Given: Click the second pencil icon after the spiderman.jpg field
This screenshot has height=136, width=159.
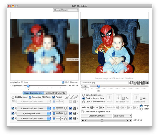Looking at the screenshot, I should click(x=135, y=83).
